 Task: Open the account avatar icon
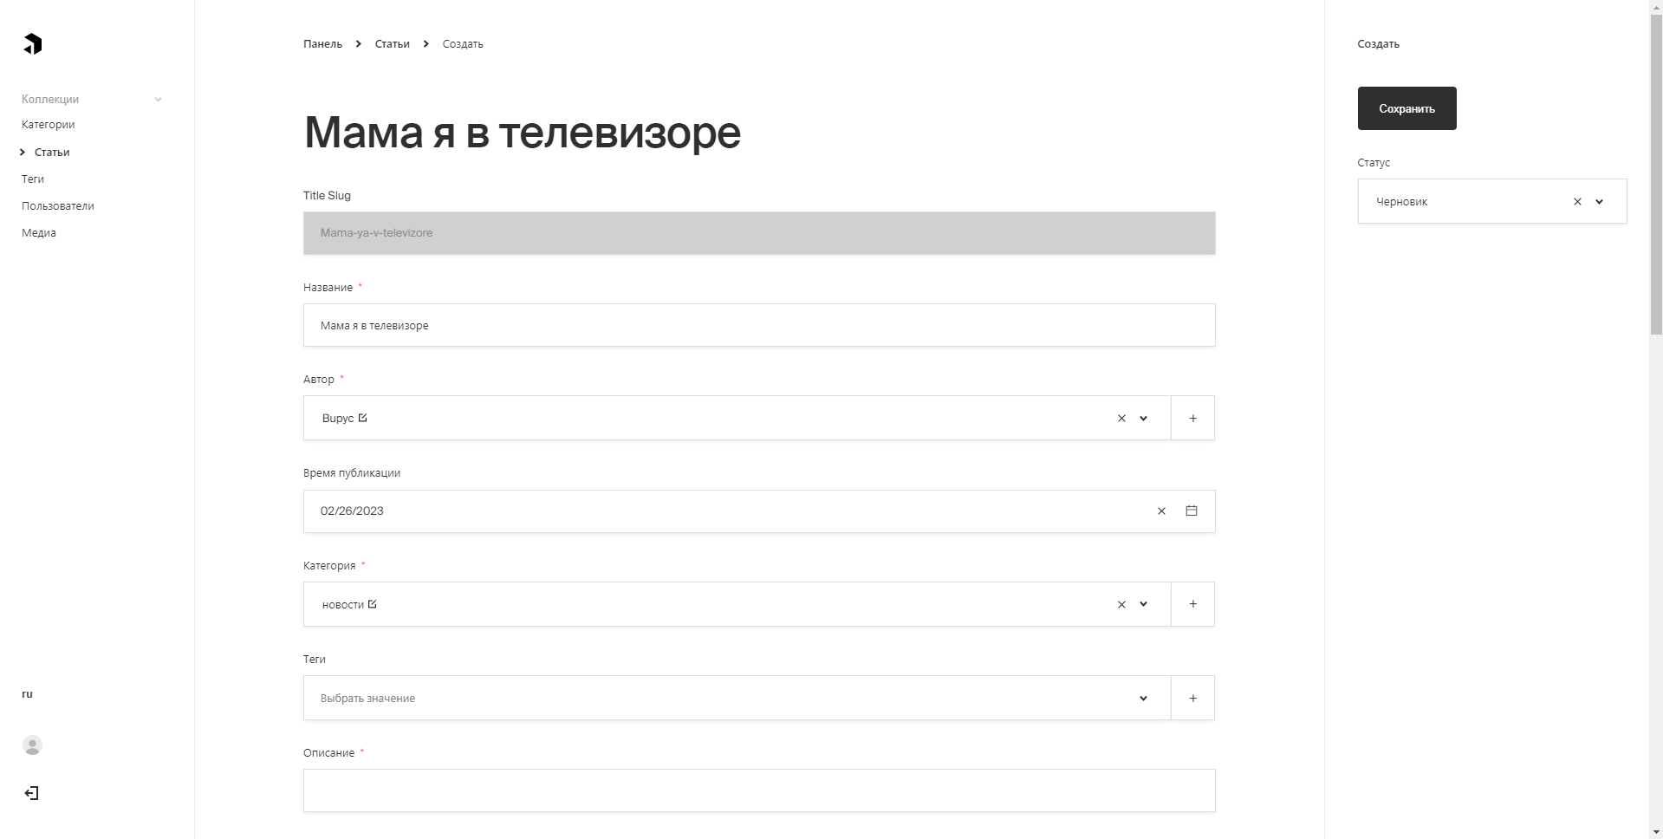(32, 745)
